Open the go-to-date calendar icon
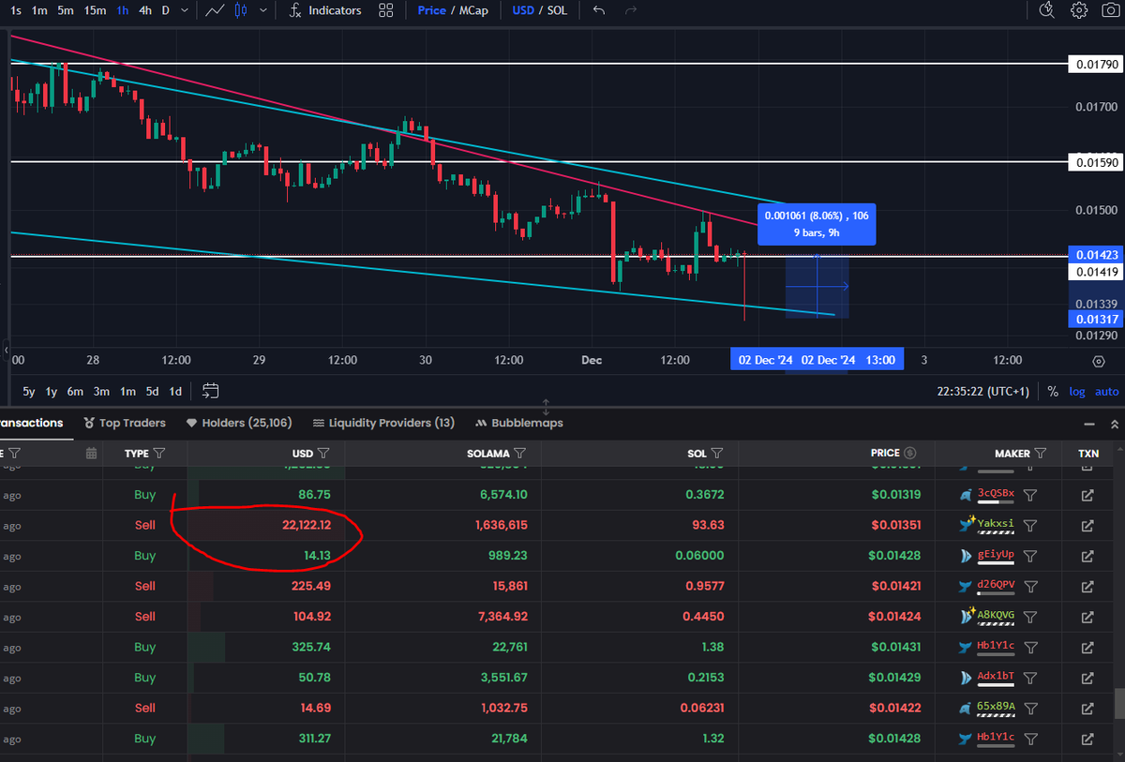The width and height of the screenshot is (1125, 762). point(210,391)
